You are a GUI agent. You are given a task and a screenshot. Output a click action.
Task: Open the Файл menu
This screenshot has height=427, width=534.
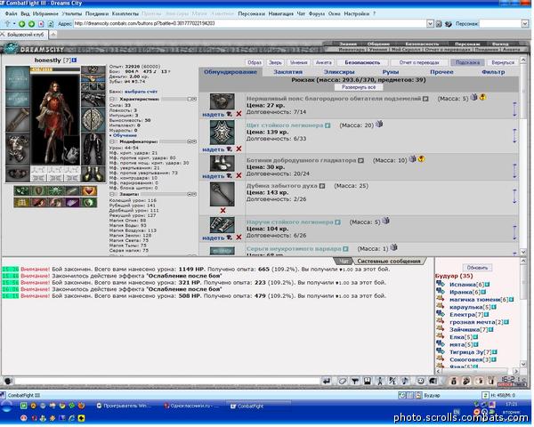(x=11, y=13)
